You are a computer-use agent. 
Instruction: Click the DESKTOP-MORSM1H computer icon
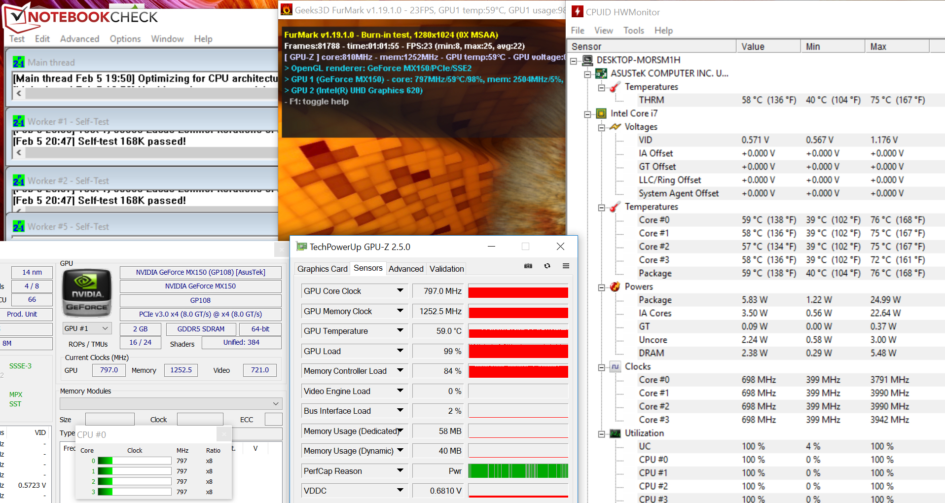[587, 60]
